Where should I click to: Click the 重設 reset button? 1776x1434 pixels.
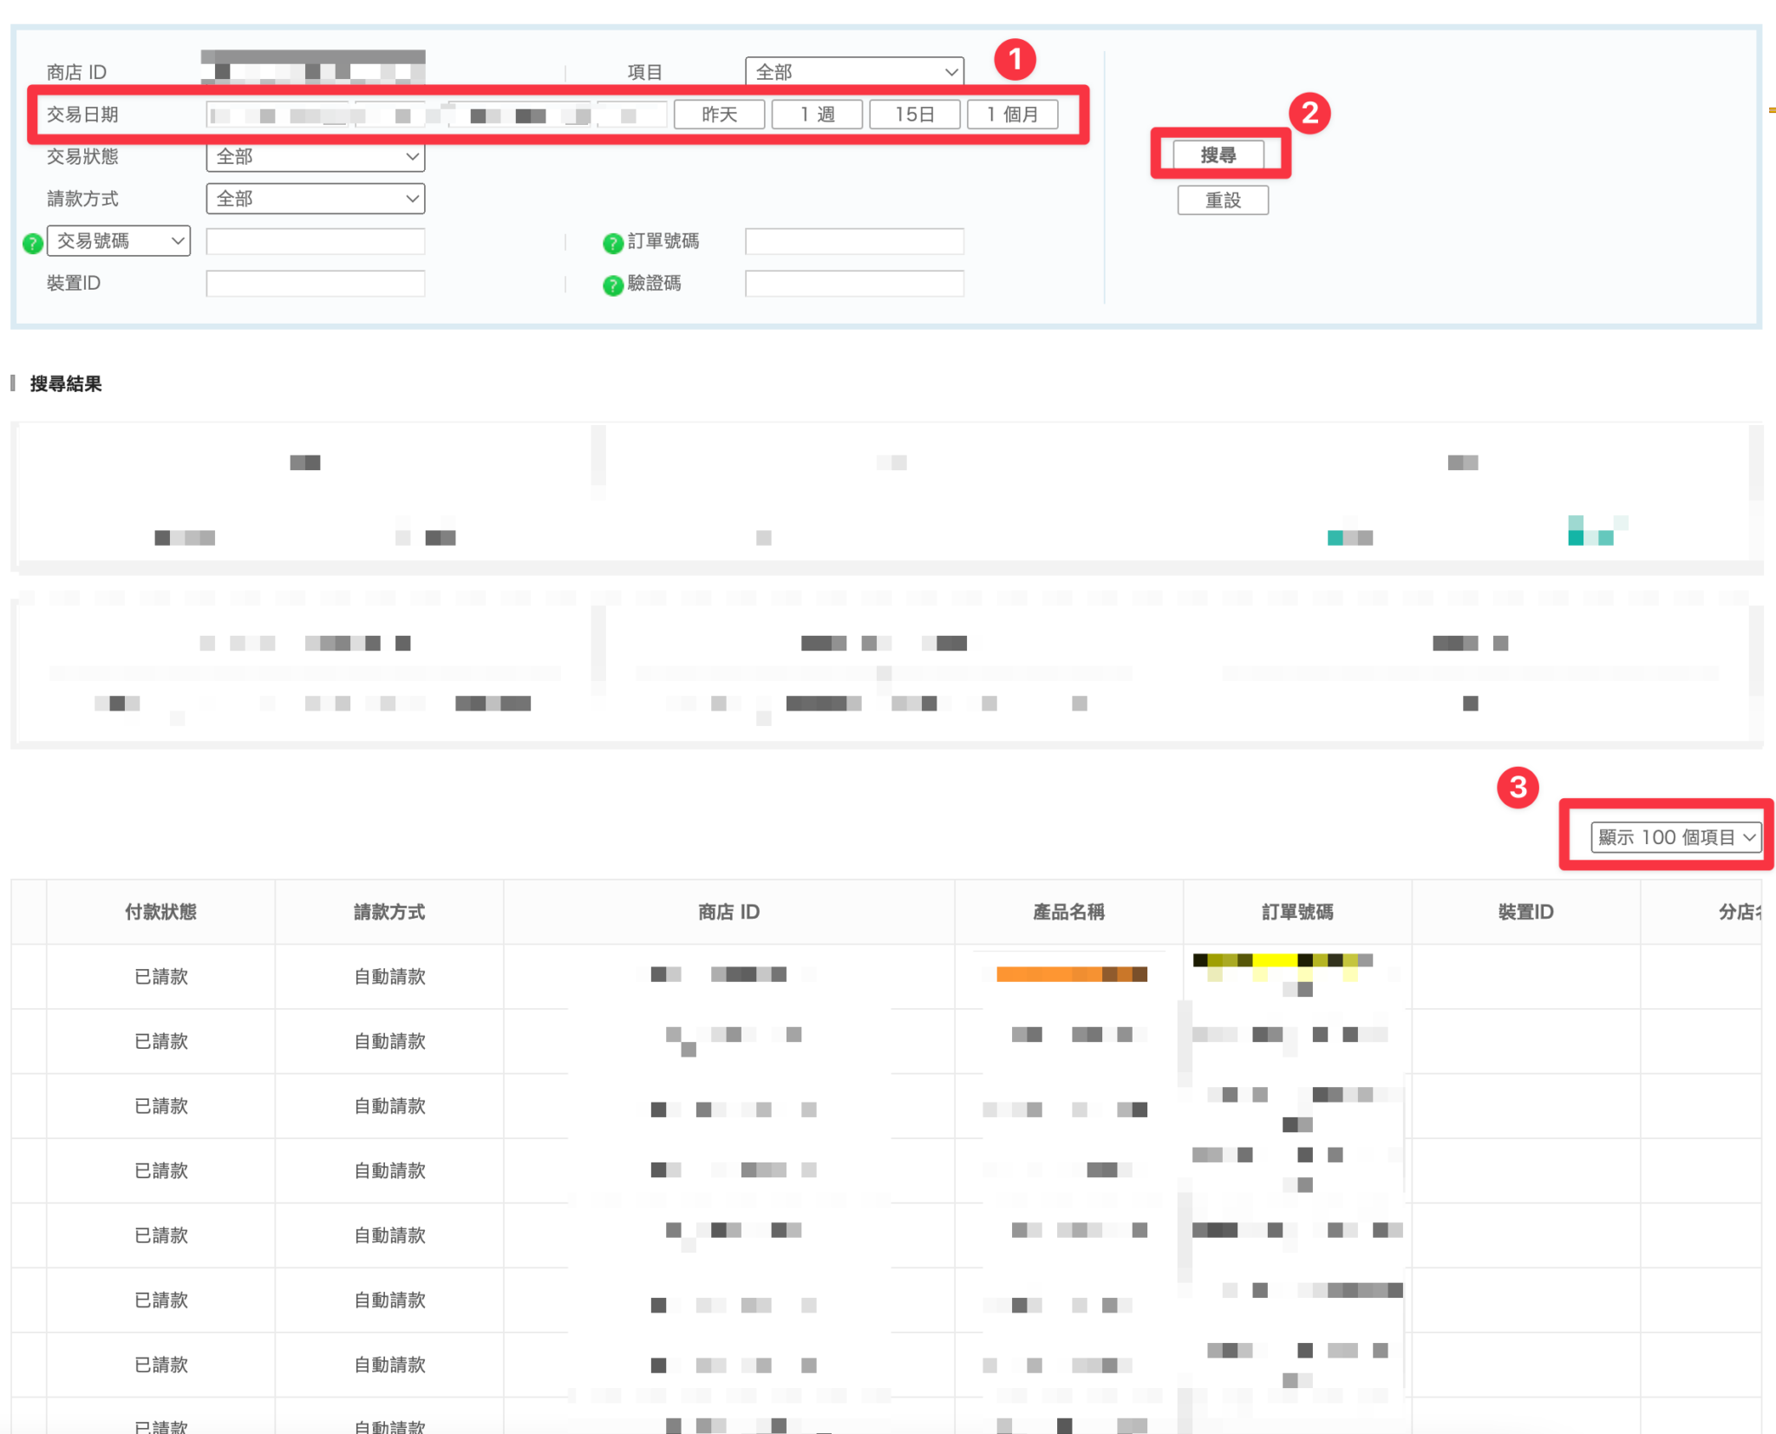coord(1222,200)
